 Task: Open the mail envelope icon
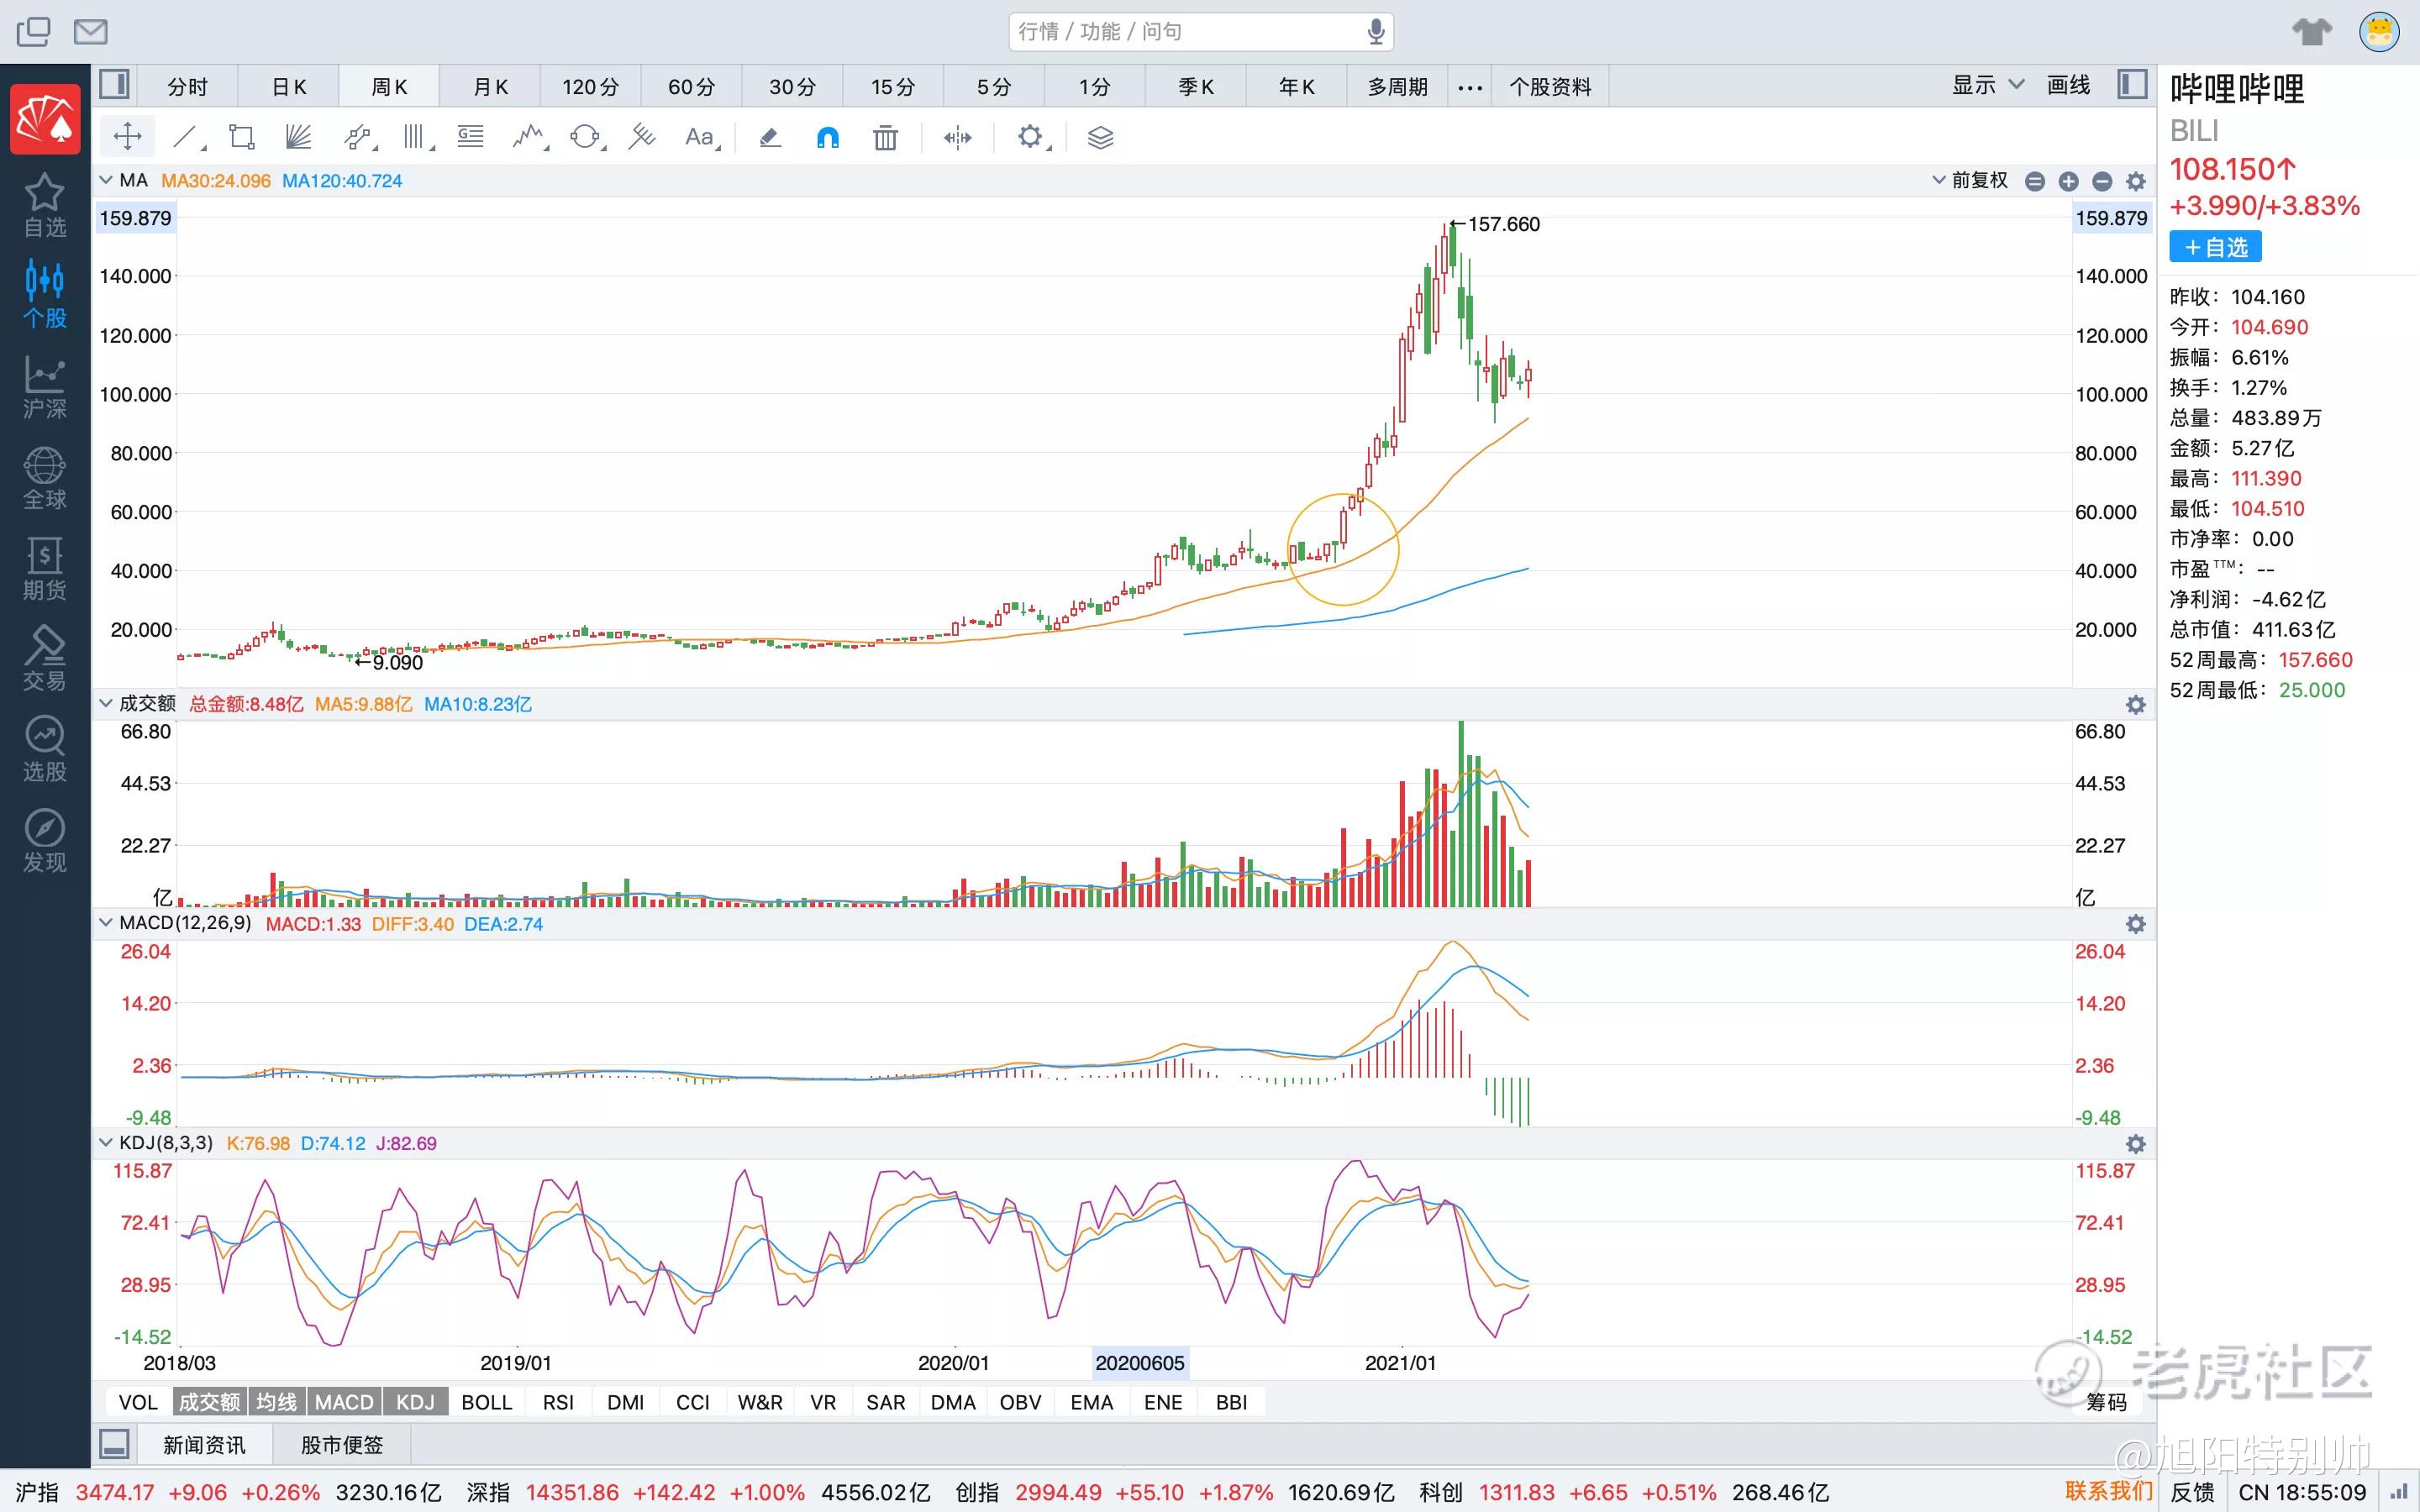click(x=91, y=32)
